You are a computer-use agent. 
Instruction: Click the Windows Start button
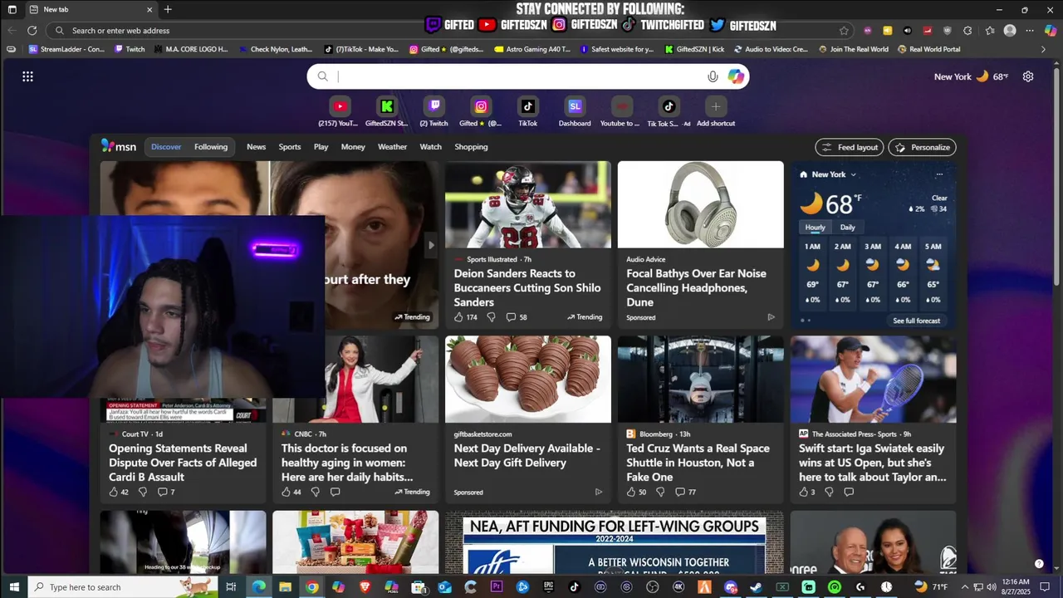13,587
